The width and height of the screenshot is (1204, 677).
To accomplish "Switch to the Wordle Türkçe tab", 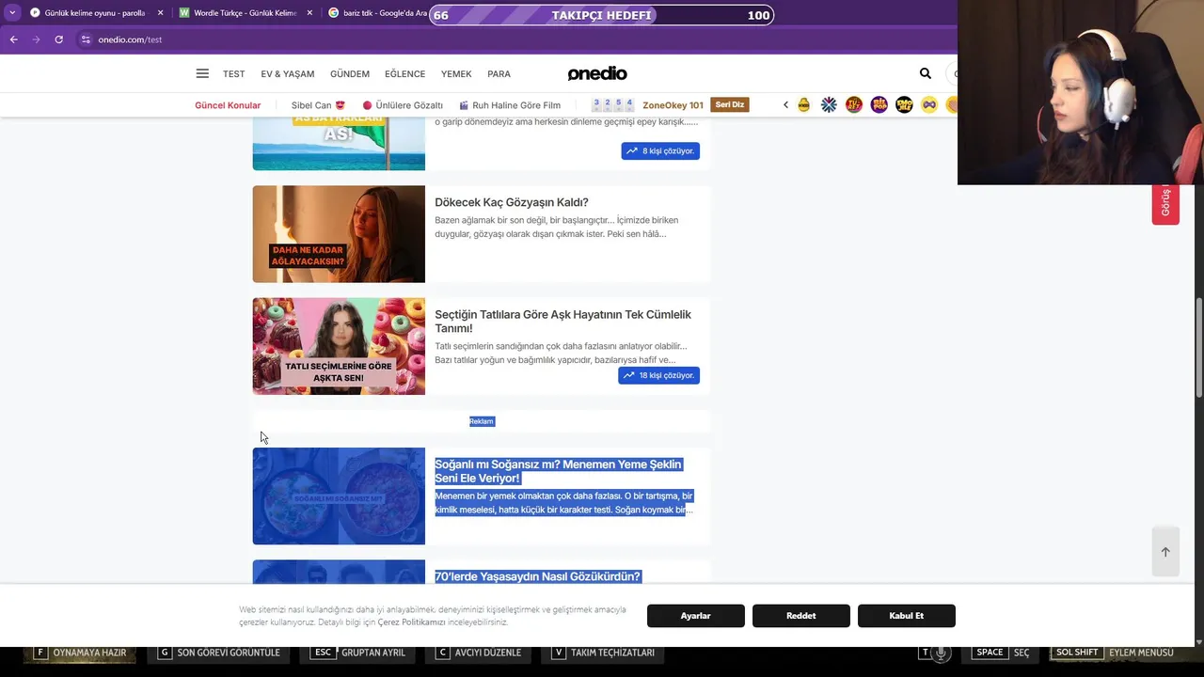I will pos(238,13).
